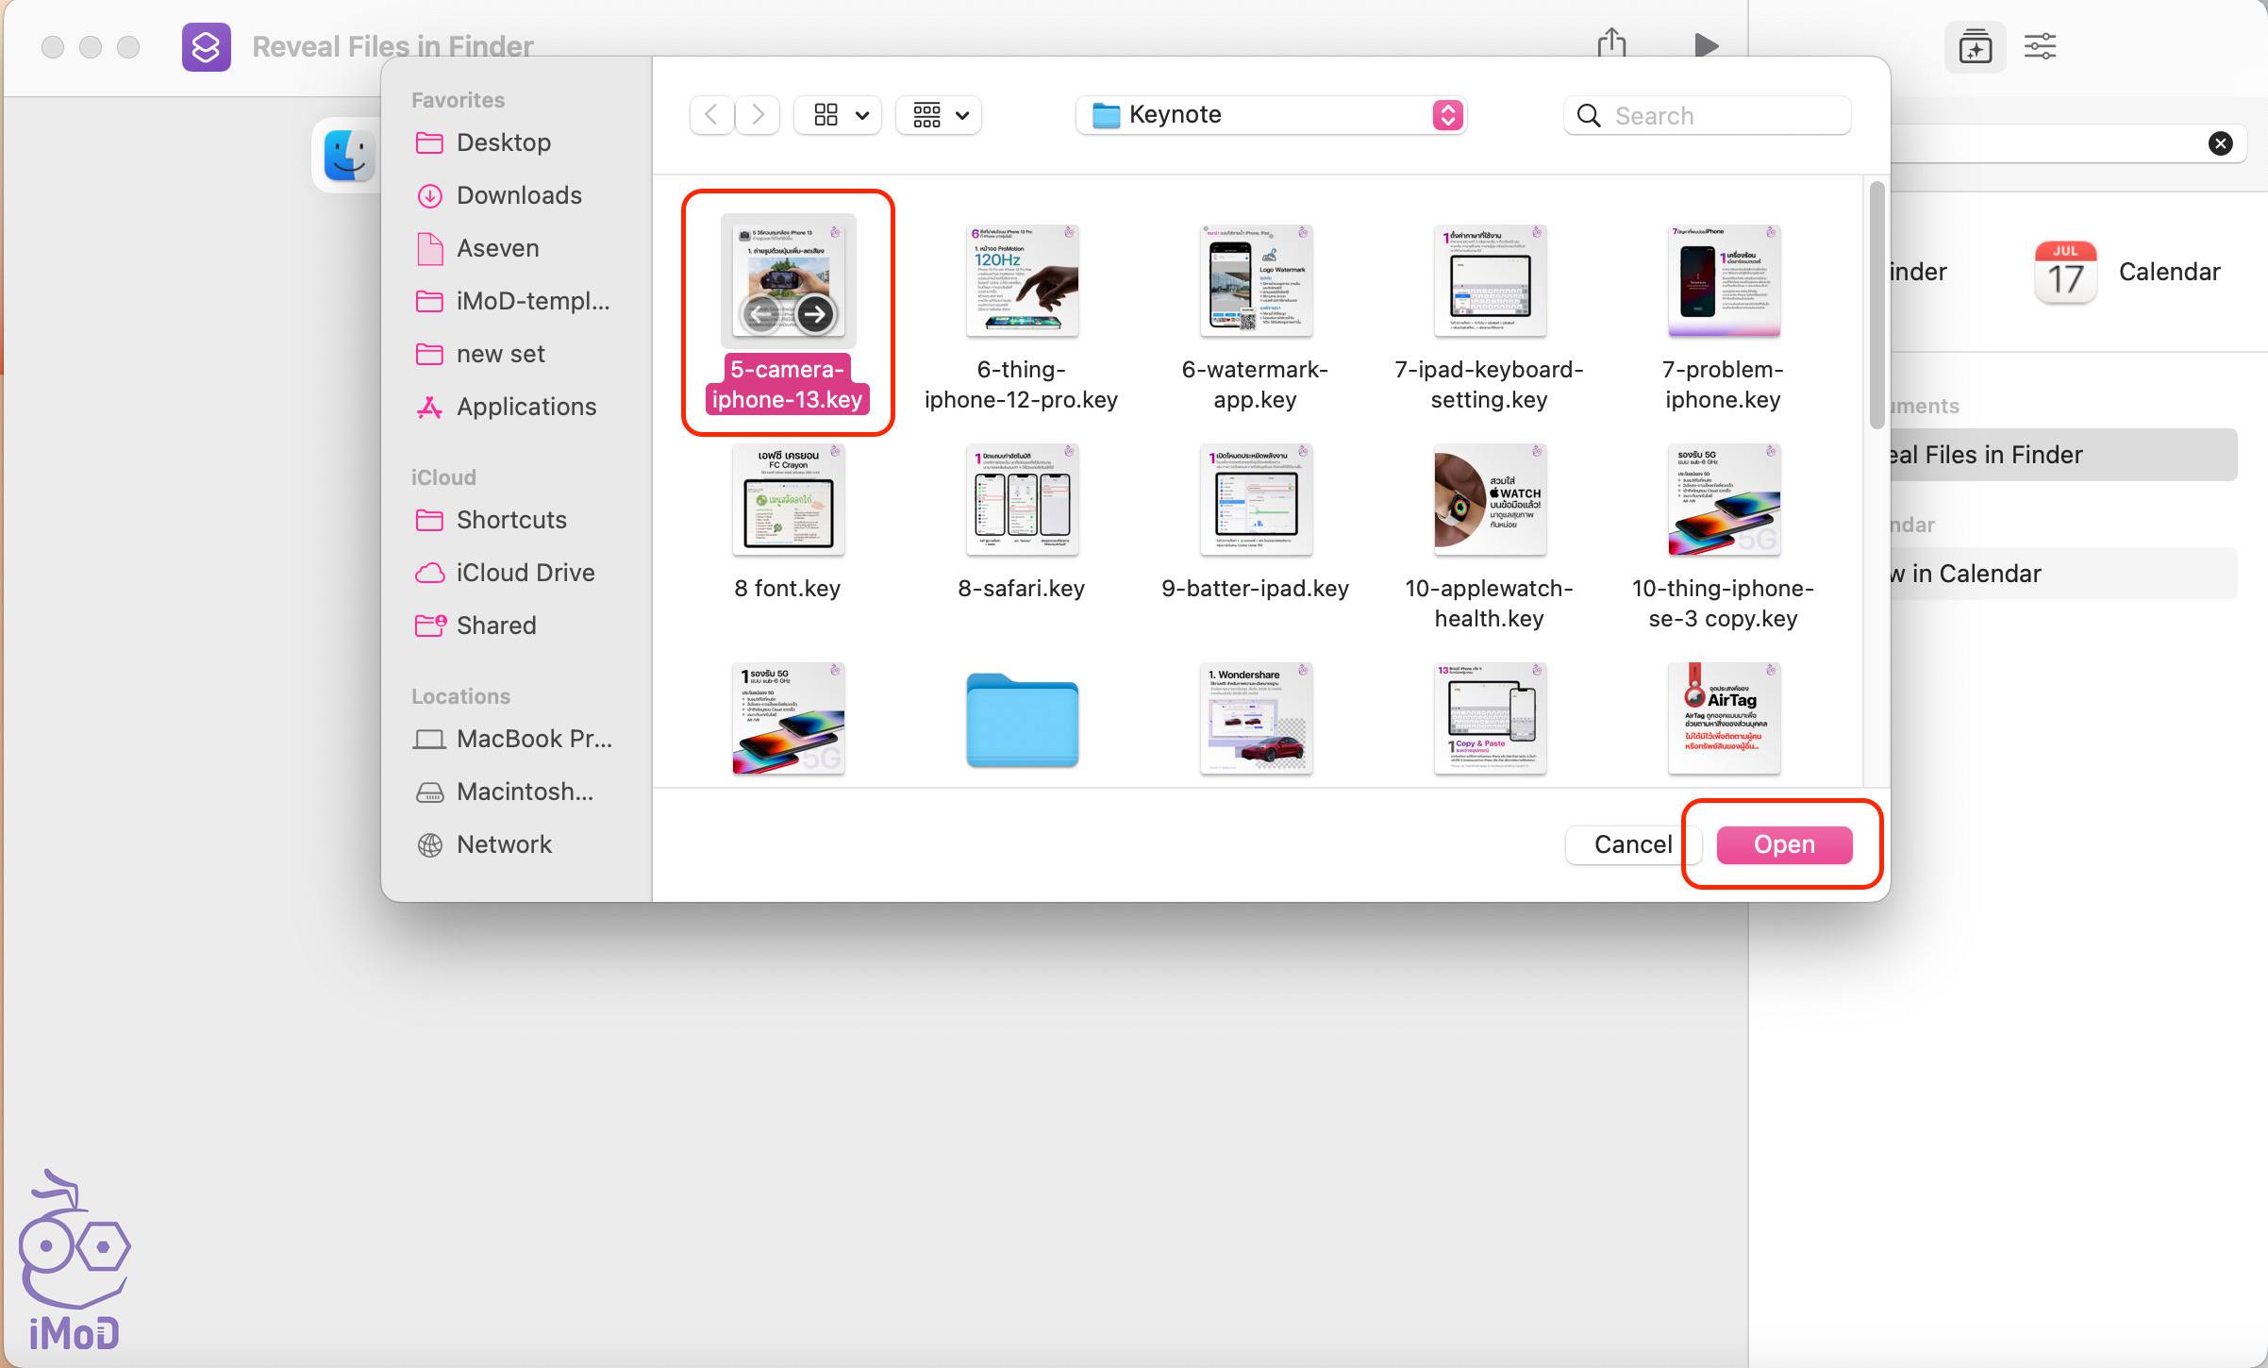Image resolution: width=2268 pixels, height=1368 pixels.
Task: Click the Share shortcut icon
Action: point(1612,42)
